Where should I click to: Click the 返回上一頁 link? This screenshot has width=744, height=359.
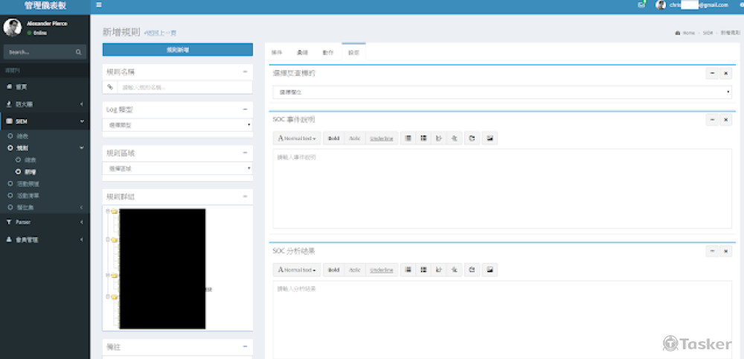click(x=161, y=34)
